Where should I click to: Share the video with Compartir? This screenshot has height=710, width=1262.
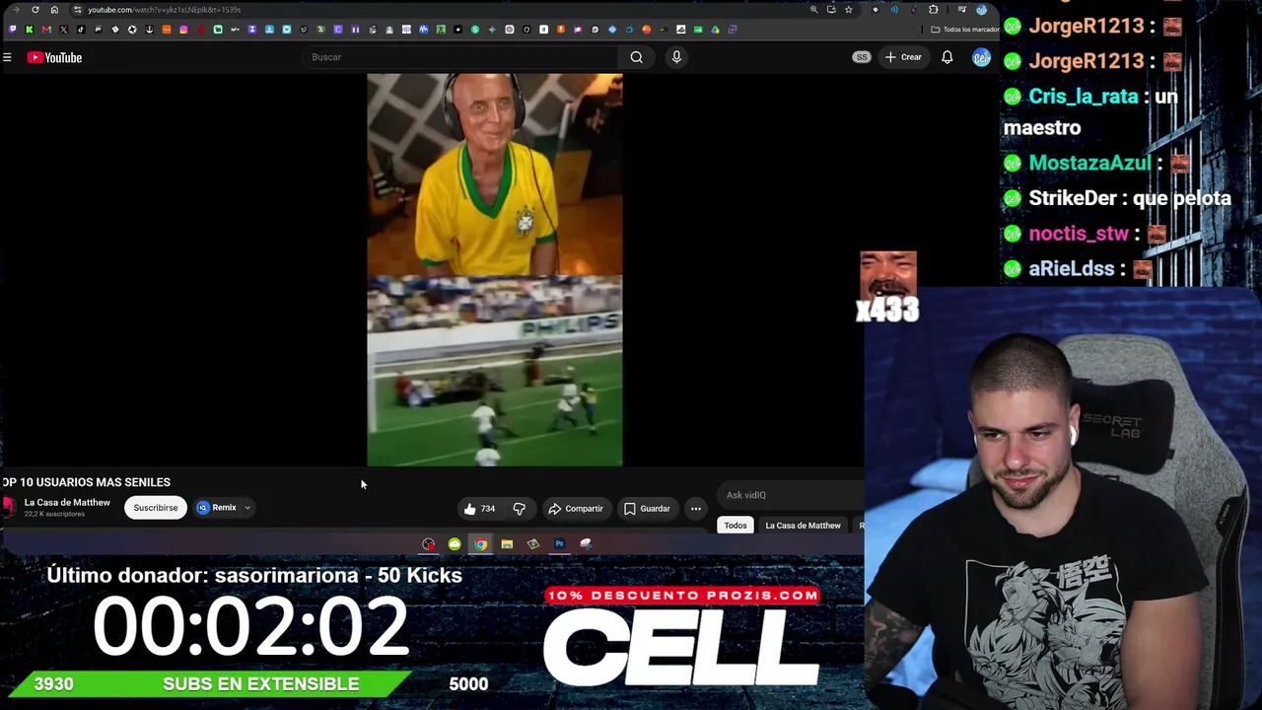coord(576,509)
